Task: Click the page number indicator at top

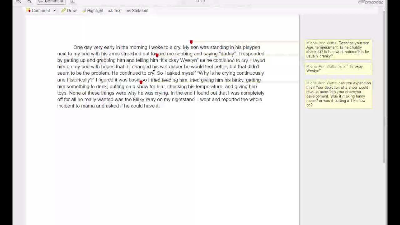Action: point(200,1)
